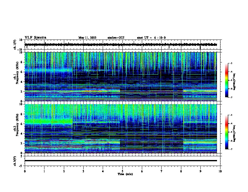248x192 pixels.
Task: Select the date text "May 11, 2023"
Action: [87, 38]
